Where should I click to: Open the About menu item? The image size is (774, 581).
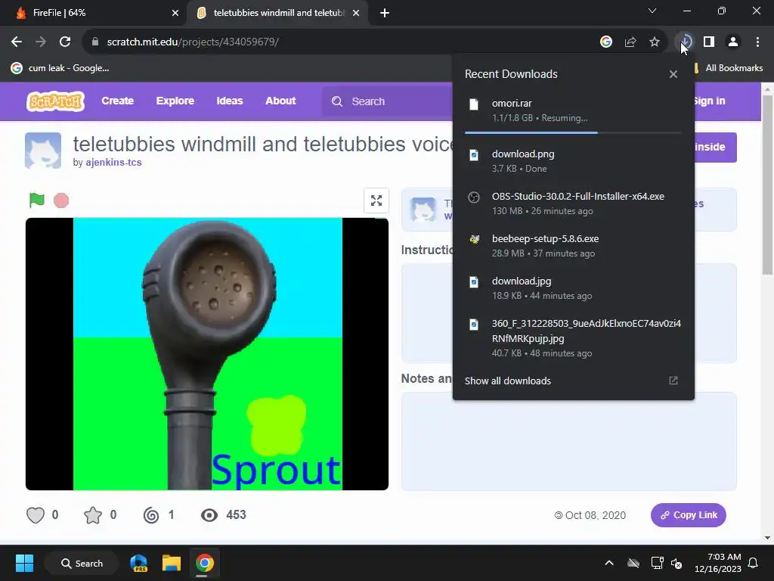click(x=280, y=101)
